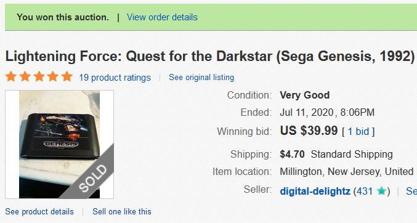Click the US $39.99 winning bid price

(x=309, y=131)
